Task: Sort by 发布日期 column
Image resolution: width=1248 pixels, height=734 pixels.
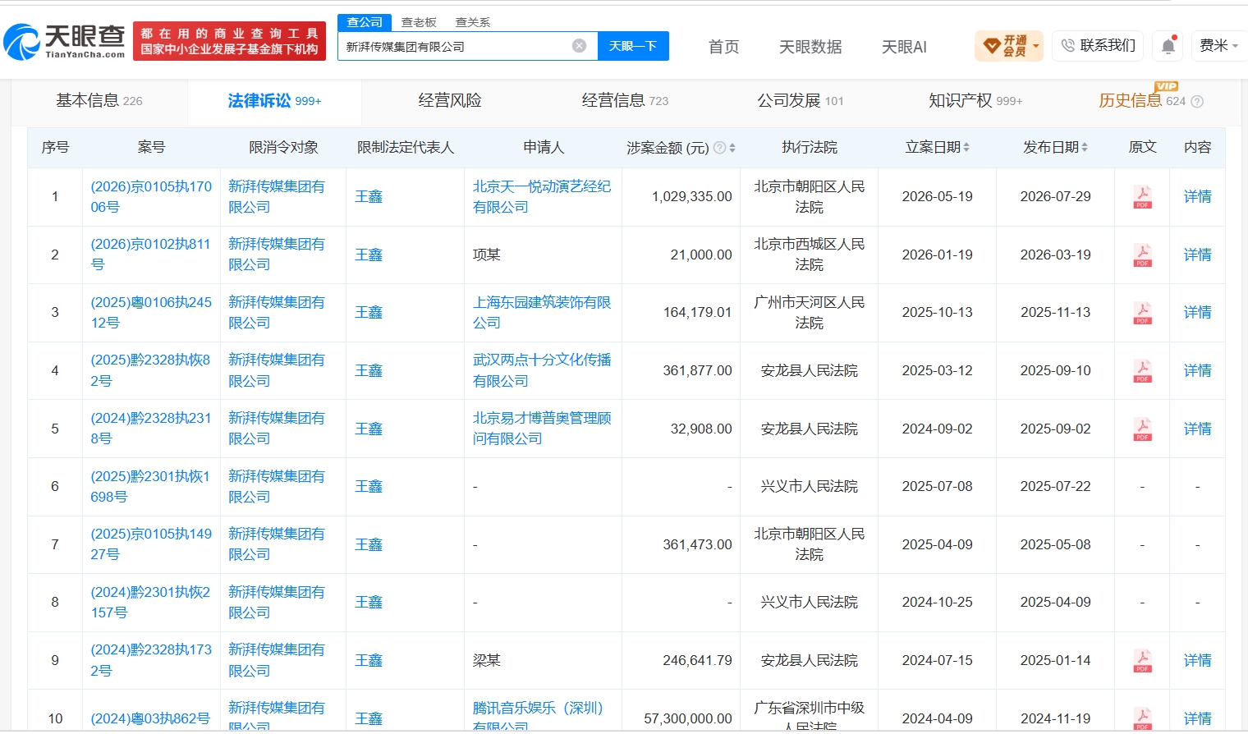Action: point(1085,147)
